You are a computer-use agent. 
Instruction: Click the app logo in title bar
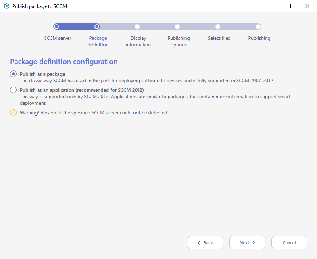tap(7, 6)
